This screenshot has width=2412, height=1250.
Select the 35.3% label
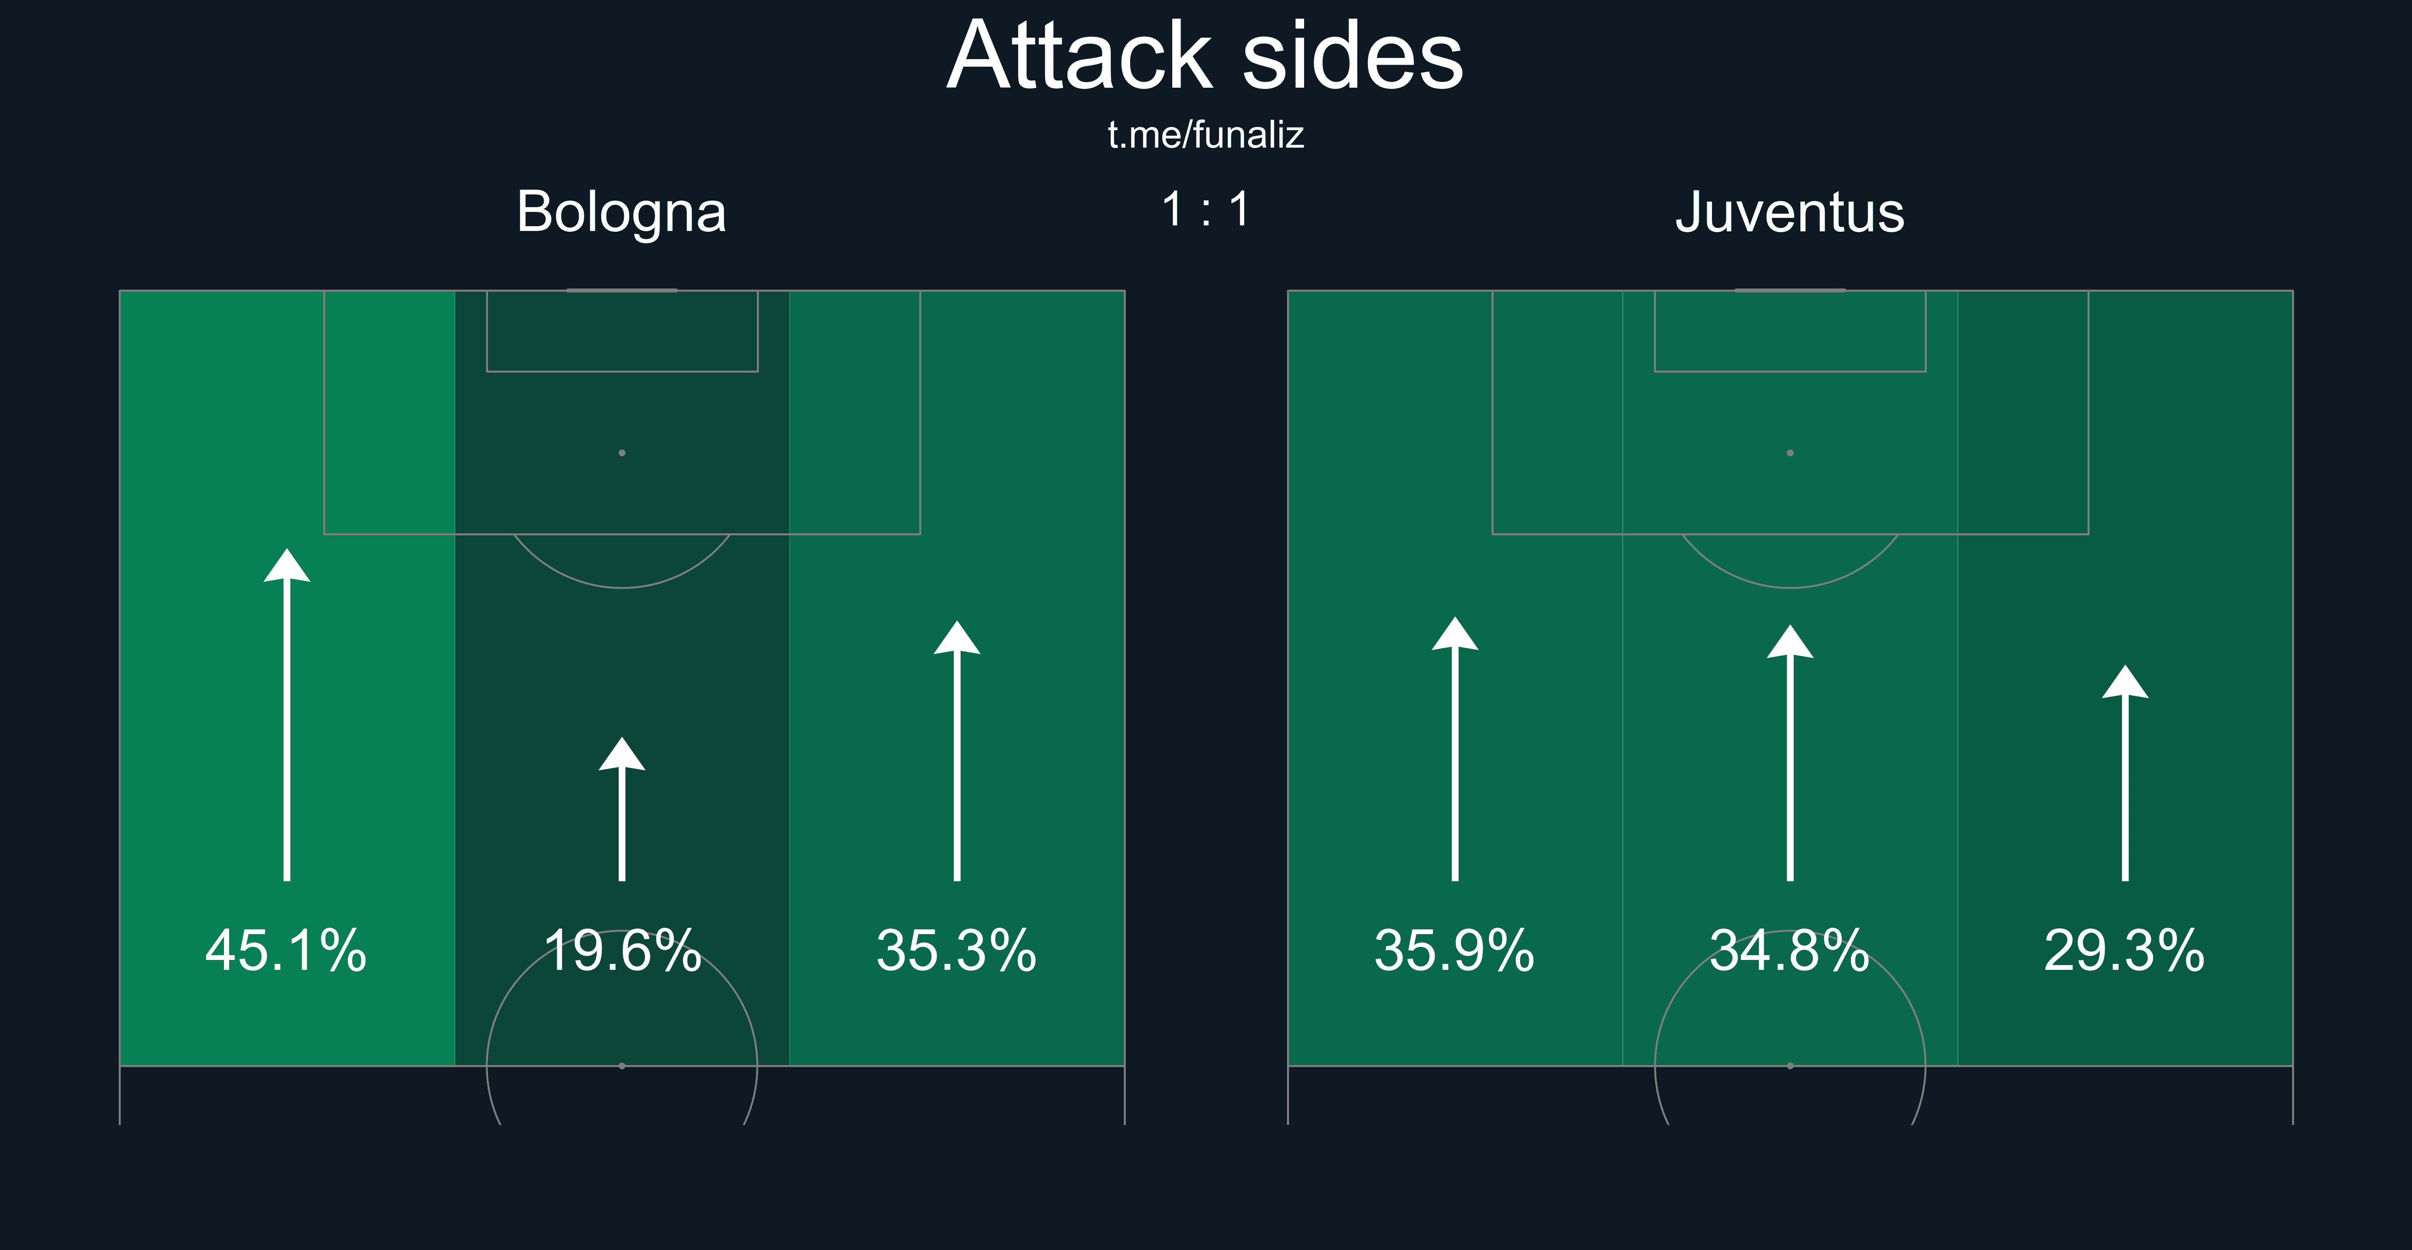(957, 951)
